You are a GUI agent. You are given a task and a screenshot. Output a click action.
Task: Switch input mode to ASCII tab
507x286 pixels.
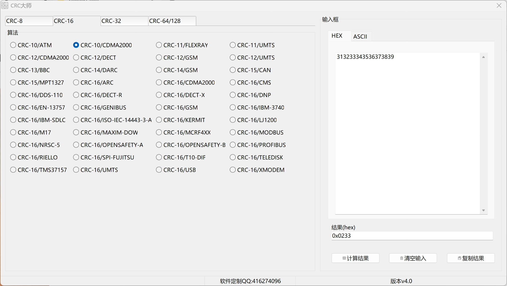click(x=360, y=36)
